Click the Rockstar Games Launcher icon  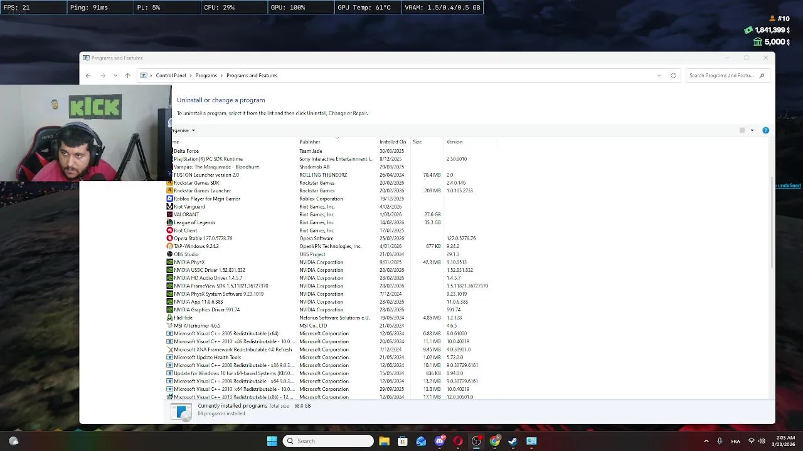[169, 191]
